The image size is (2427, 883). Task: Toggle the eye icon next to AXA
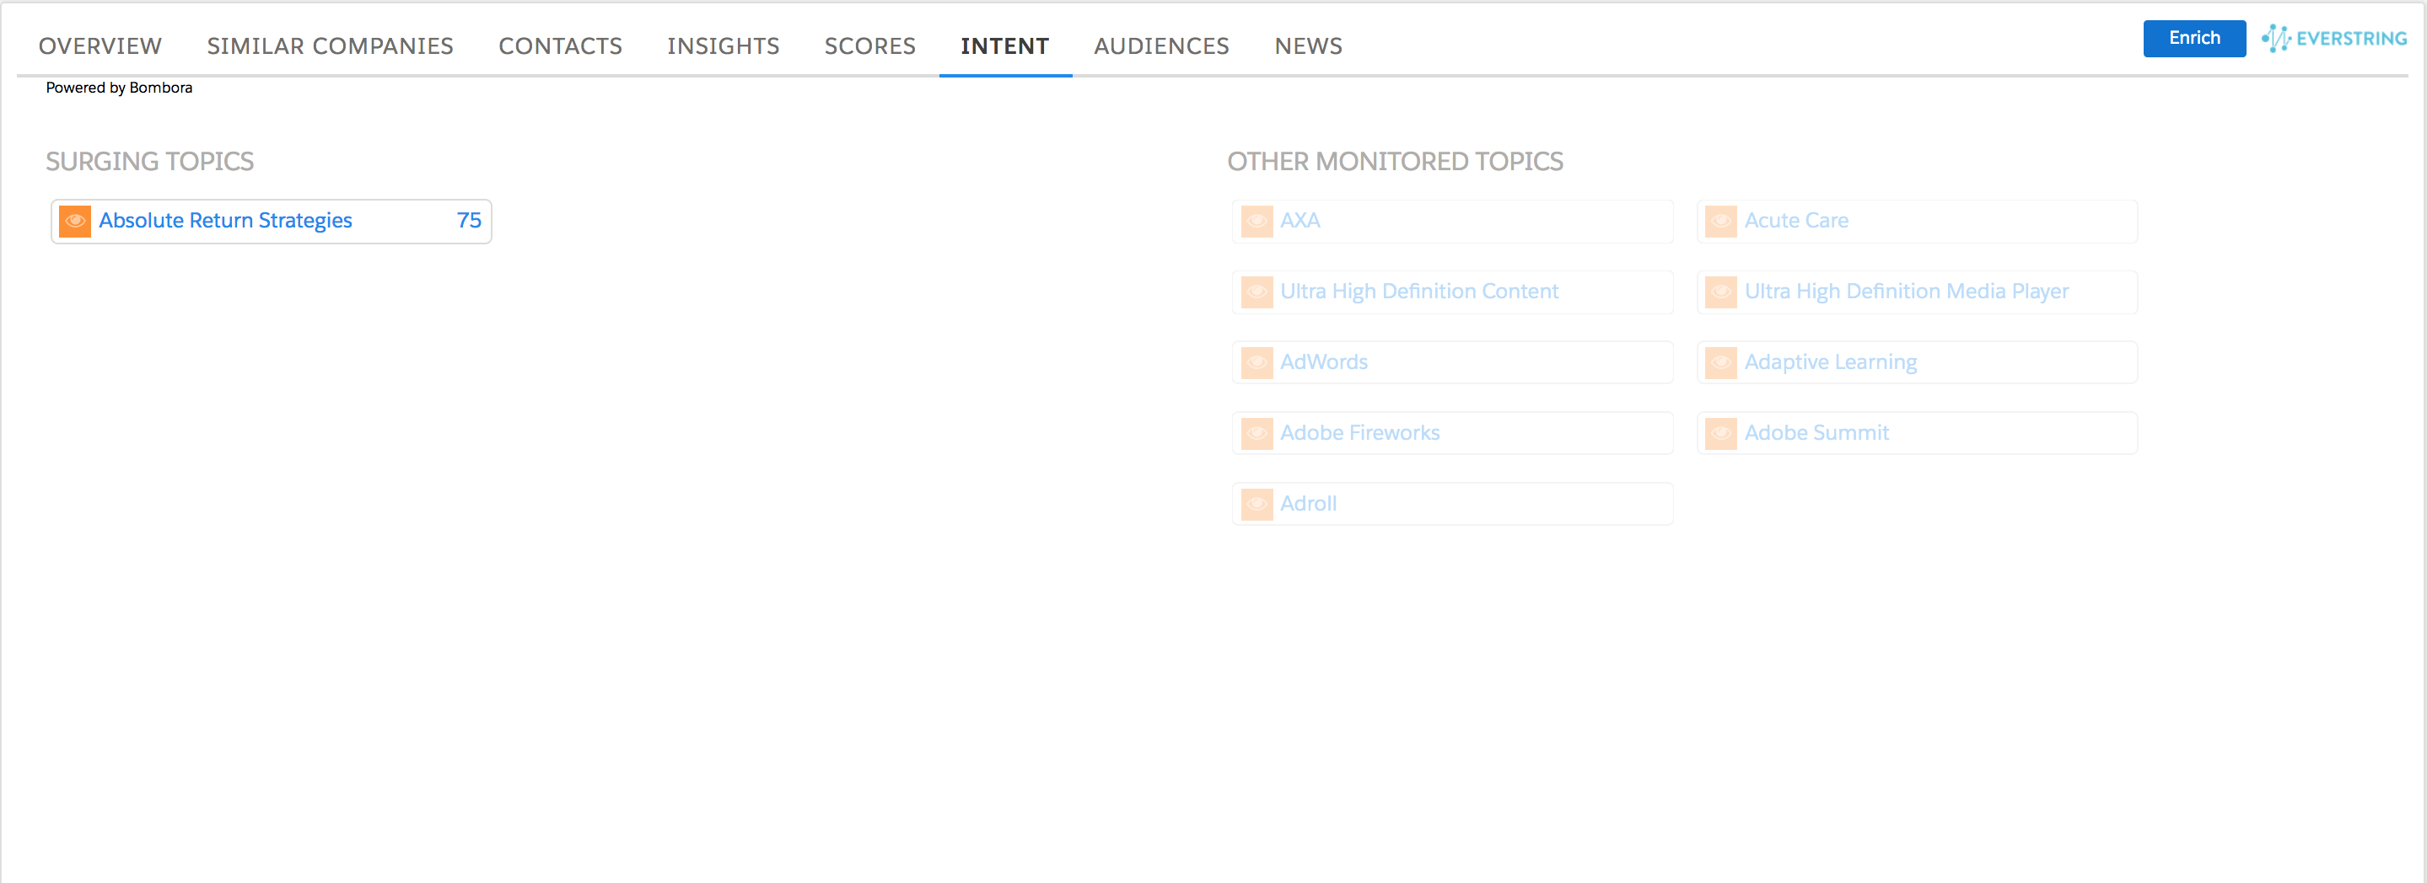coord(1256,222)
